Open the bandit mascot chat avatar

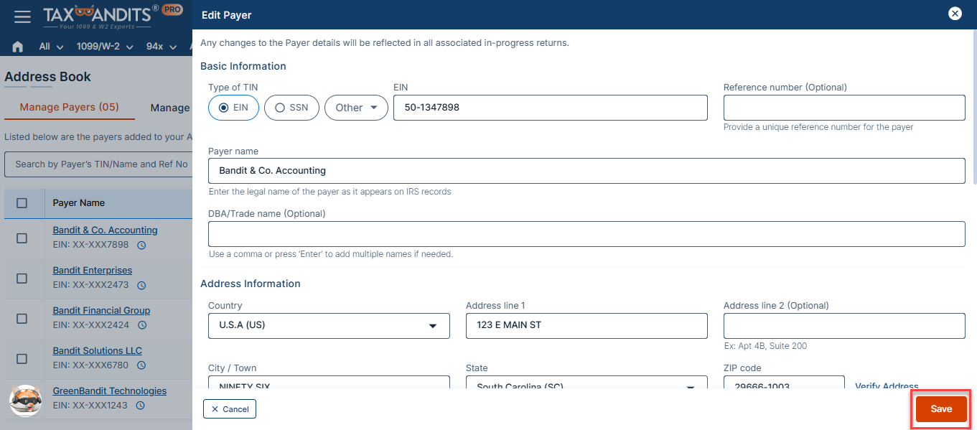[25, 400]
